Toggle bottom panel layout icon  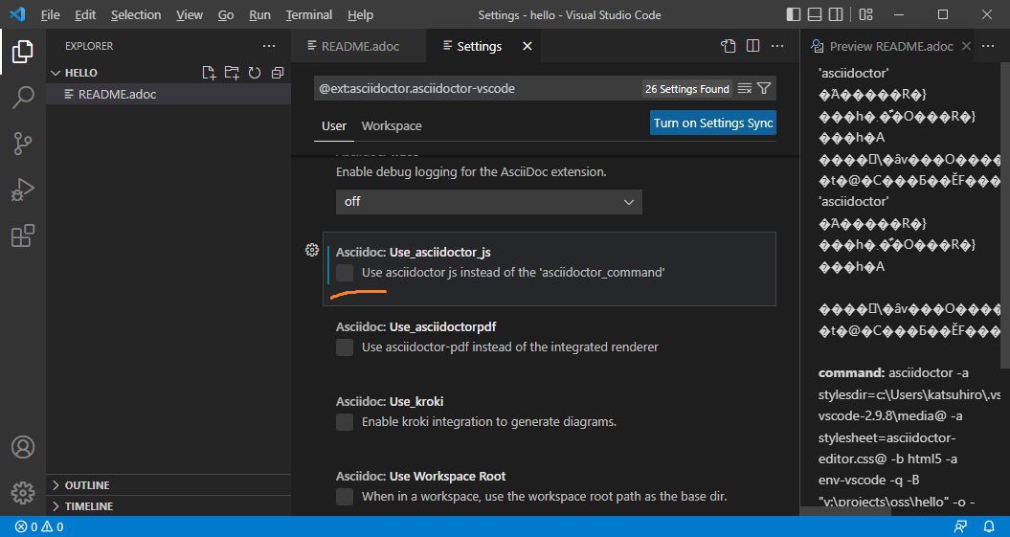[x=814, y=14]
